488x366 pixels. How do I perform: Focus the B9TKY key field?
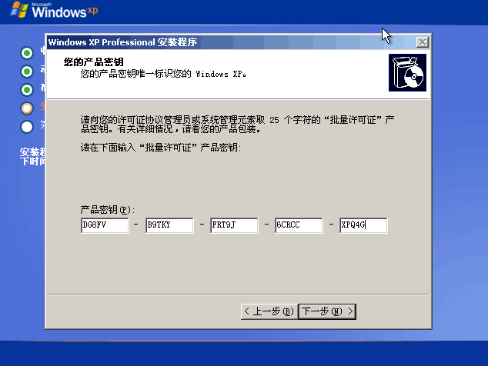(169, 225)
